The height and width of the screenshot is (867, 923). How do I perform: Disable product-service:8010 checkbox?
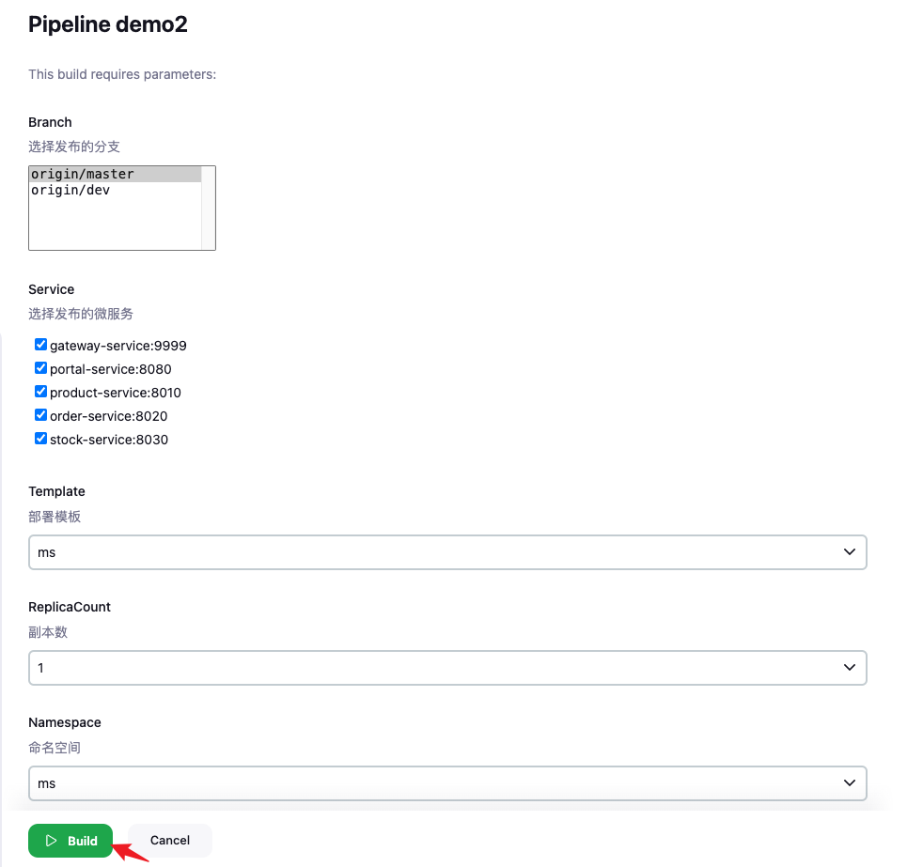40,391
